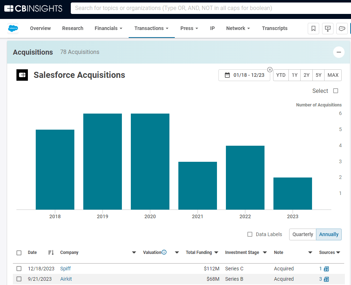Set the date range to MAX

333,75
